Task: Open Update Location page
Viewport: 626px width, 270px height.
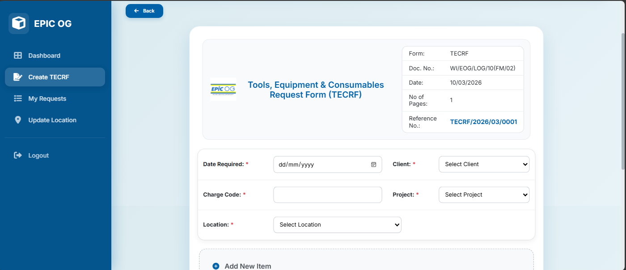Action: pos(55,120)
